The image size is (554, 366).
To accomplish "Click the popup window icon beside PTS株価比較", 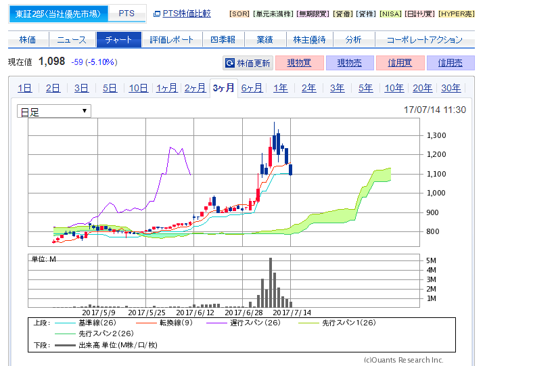I will click(156, 14).
